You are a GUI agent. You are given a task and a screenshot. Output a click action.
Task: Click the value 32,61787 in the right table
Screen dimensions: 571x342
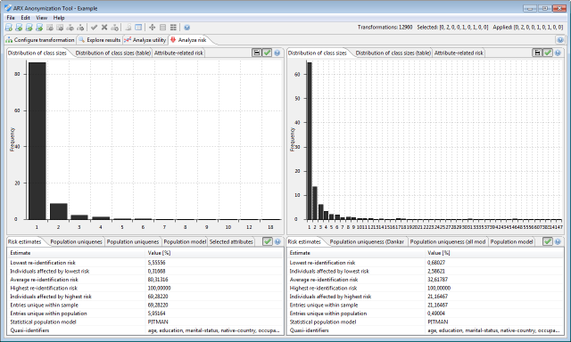pyautogui.click(x=438, y=280)
